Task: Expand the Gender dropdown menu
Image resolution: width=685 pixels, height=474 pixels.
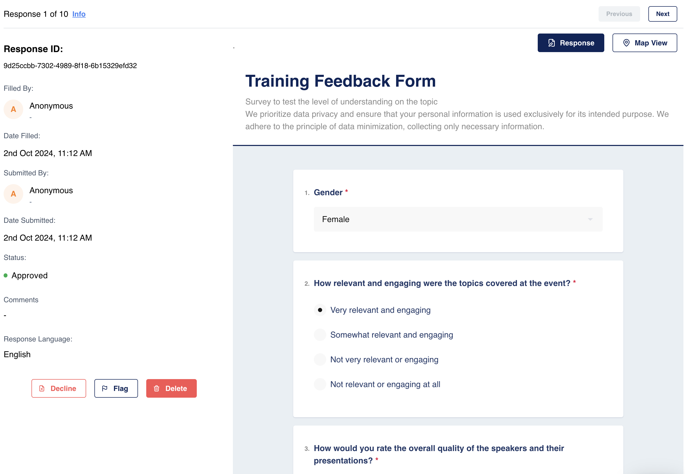Action: [458, 219]
